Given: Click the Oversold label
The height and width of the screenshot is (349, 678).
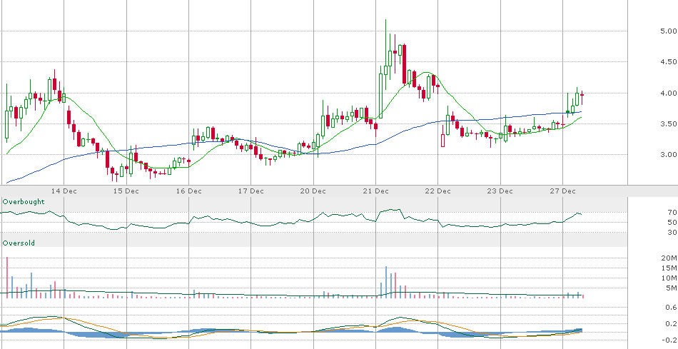Looking at the screenshot, I should [19, 243].
